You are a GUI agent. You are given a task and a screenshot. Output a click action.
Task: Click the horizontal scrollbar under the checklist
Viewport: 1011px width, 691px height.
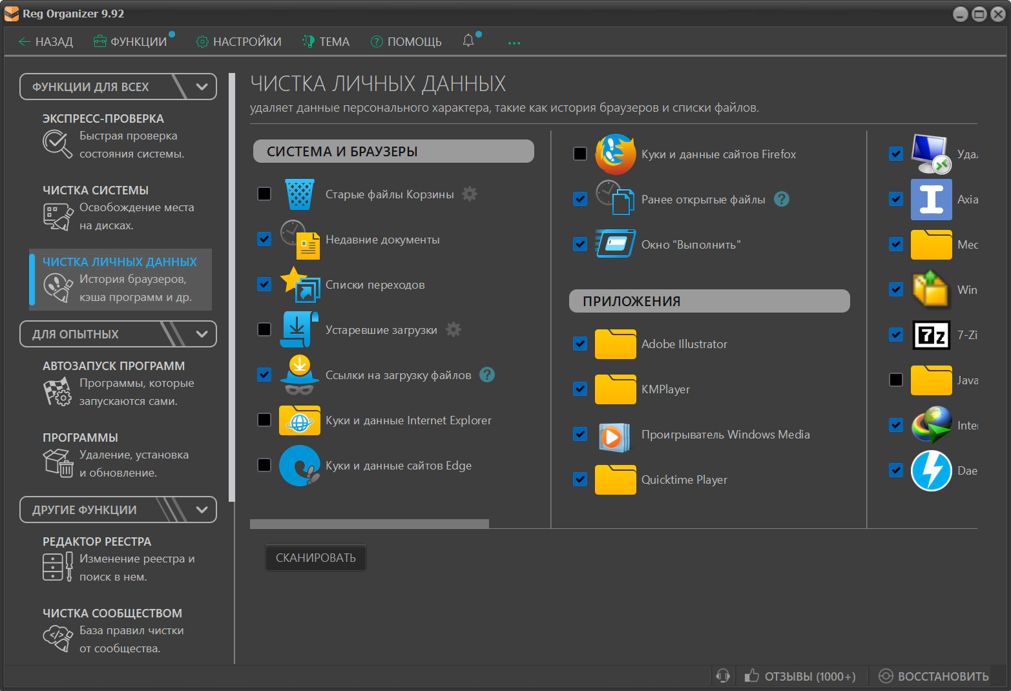coord(369,524)
